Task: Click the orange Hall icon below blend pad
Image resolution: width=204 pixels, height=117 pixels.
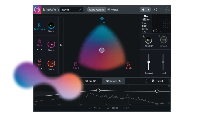Action: tap(128, 64)
